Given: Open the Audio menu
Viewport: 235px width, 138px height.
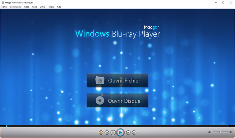Looking at the screenshot, I should point(34,7).
